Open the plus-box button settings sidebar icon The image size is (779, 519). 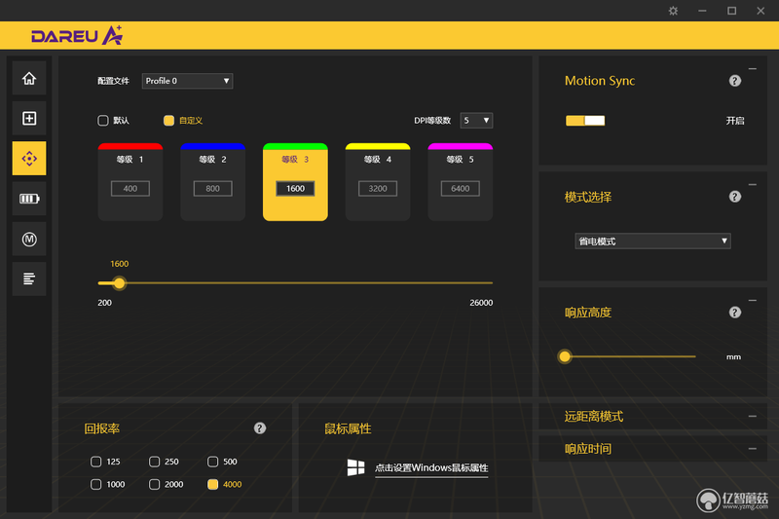pos(29,118)
